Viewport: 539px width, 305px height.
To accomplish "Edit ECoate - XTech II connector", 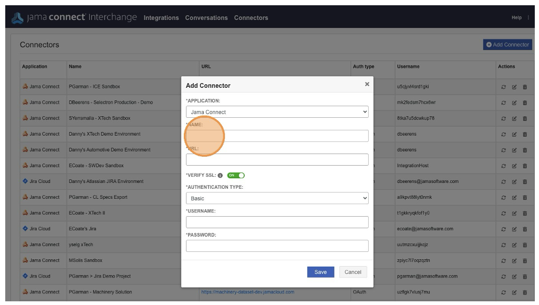I will pyautogui.click(x=514, y=213).
